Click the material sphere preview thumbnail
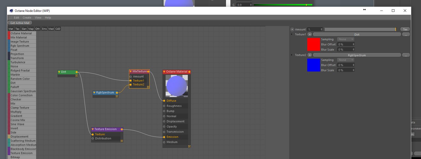This screenshot has width=421, height=159. click(177, 86)
